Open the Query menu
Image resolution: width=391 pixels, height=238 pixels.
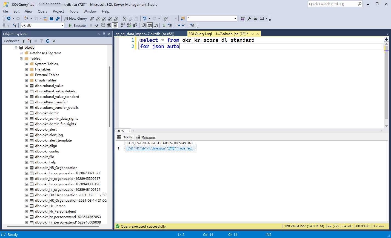pyautogui.click(x=42, y=11)
